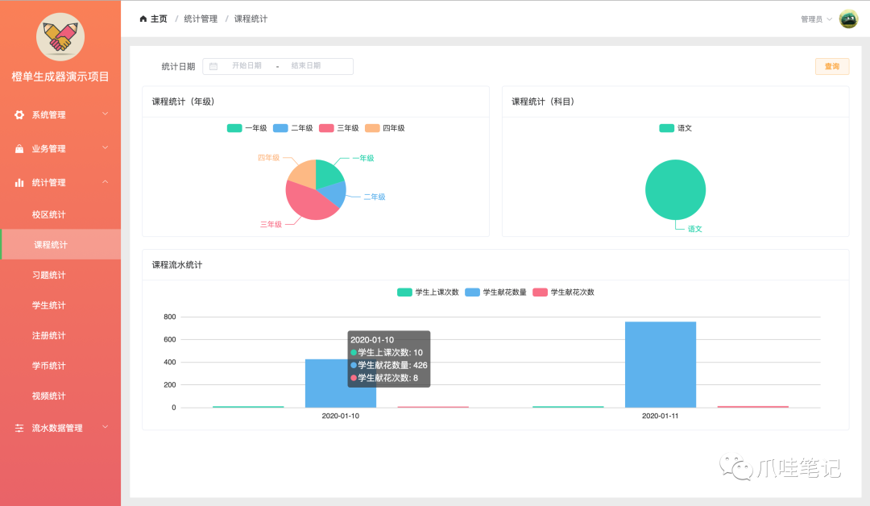Toggle 语文 legend in subject chart
The image size is (870, 506).
(675, 128)
